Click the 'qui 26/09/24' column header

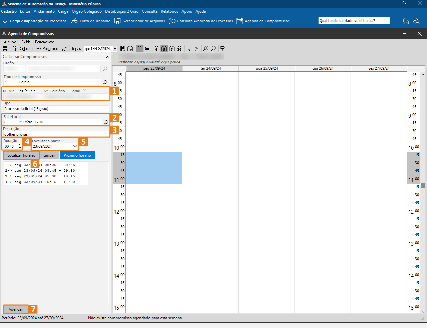tap(323, 68)
